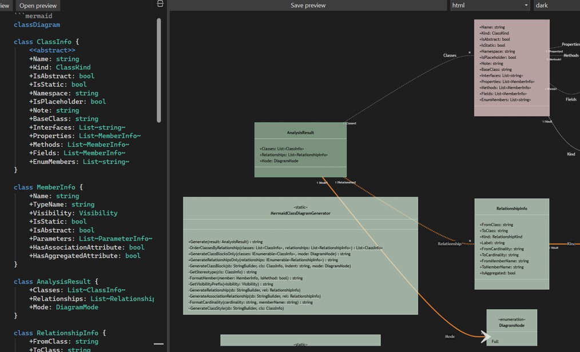
Task: Click the Save preview button
Action: coord(307,5)
